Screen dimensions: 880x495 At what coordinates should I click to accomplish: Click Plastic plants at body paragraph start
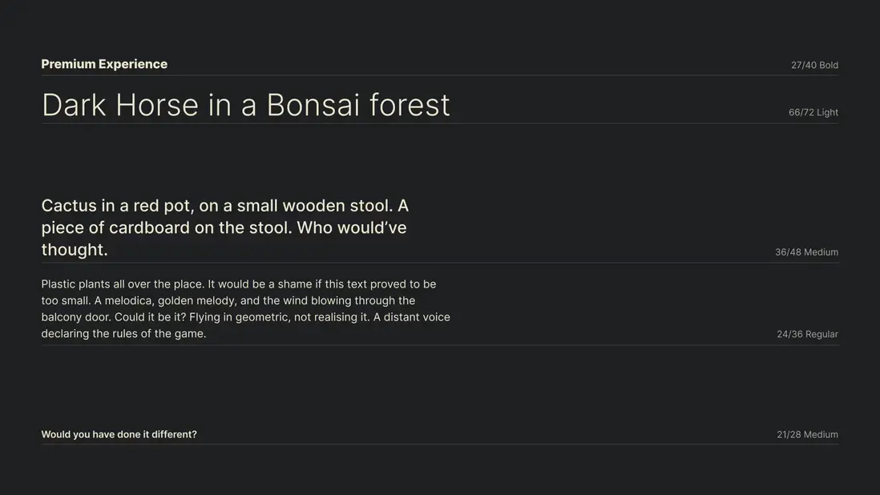tap(75, 284)
